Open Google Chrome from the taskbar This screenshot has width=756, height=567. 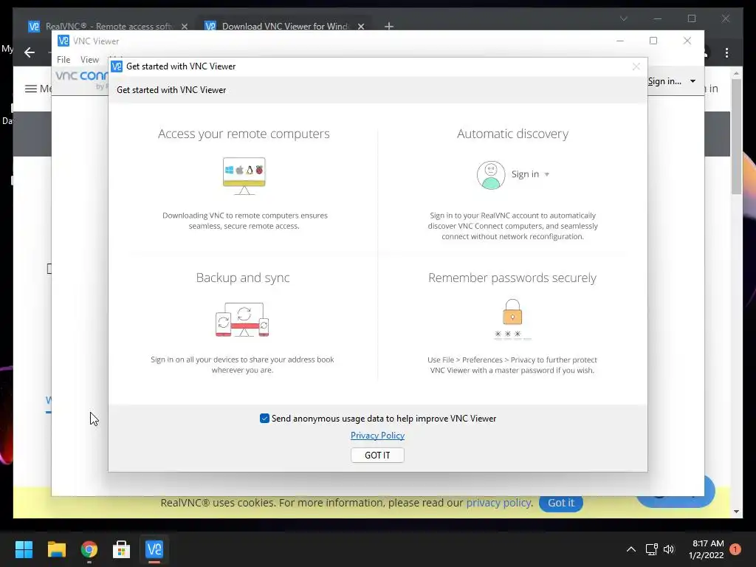tap(89, 549)
